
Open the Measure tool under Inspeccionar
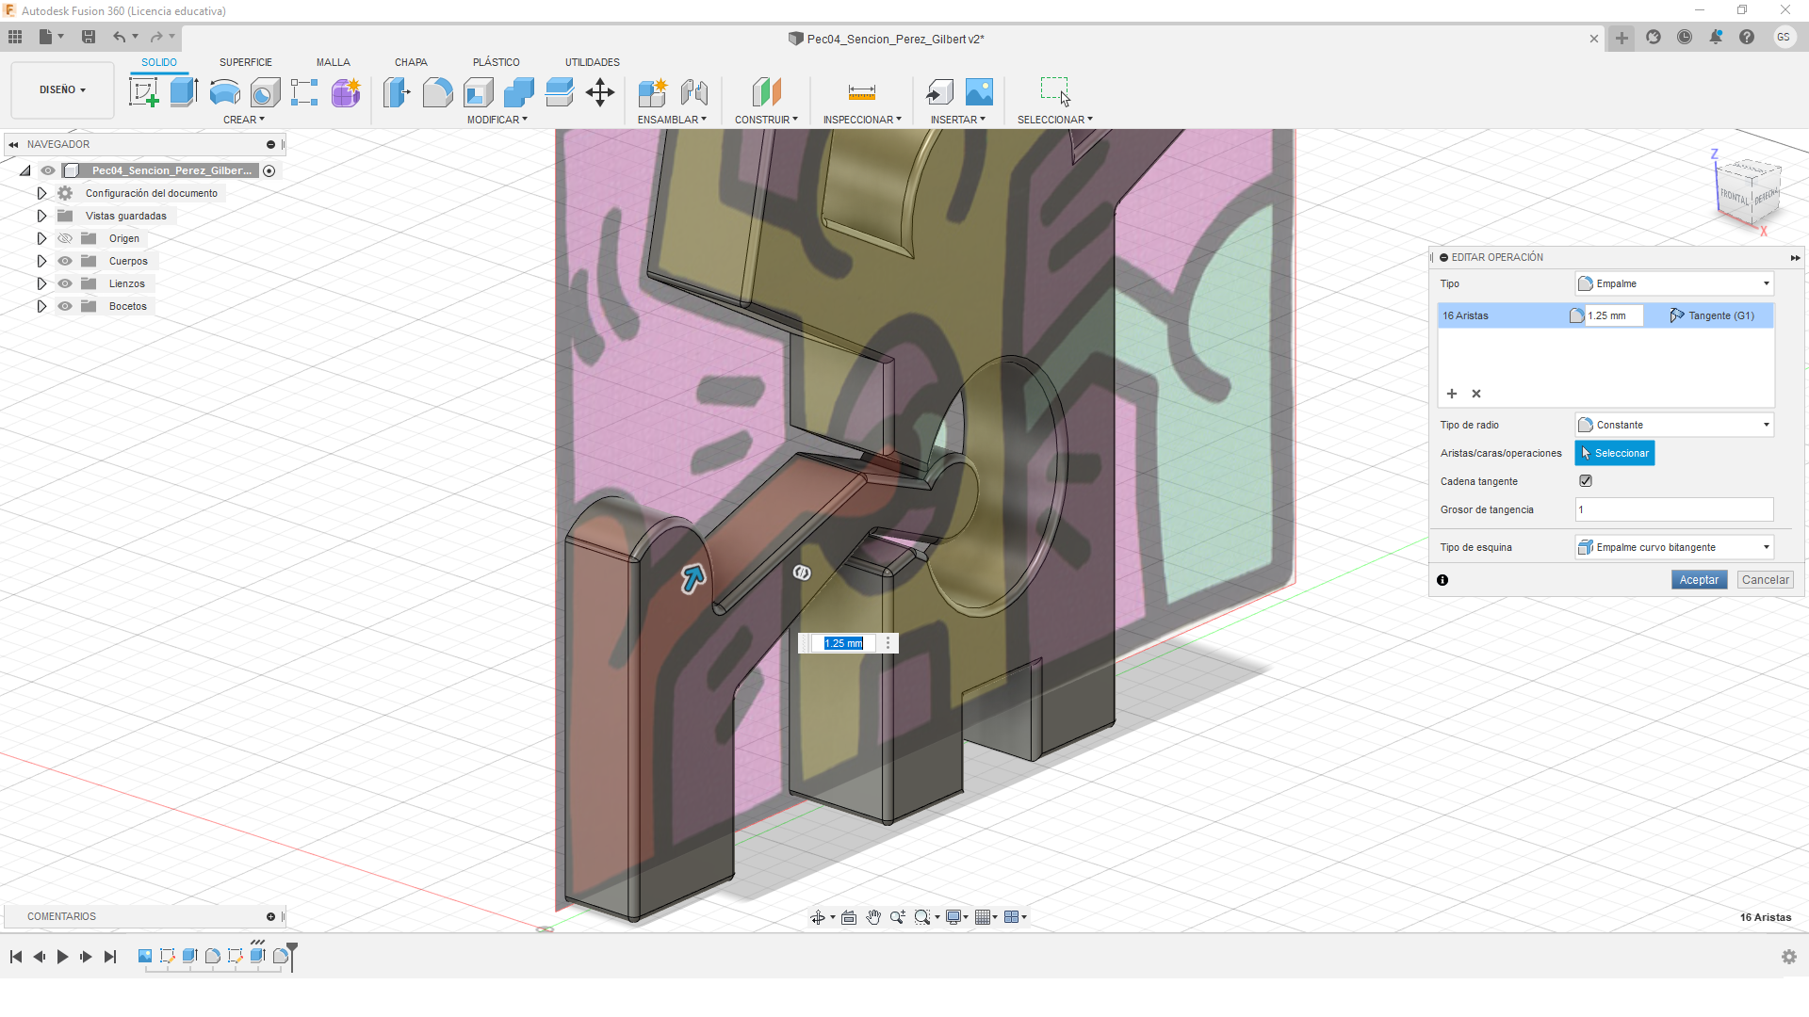pos(861,92)
